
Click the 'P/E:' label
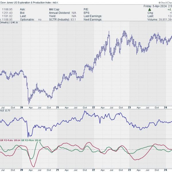pos(86,9)
